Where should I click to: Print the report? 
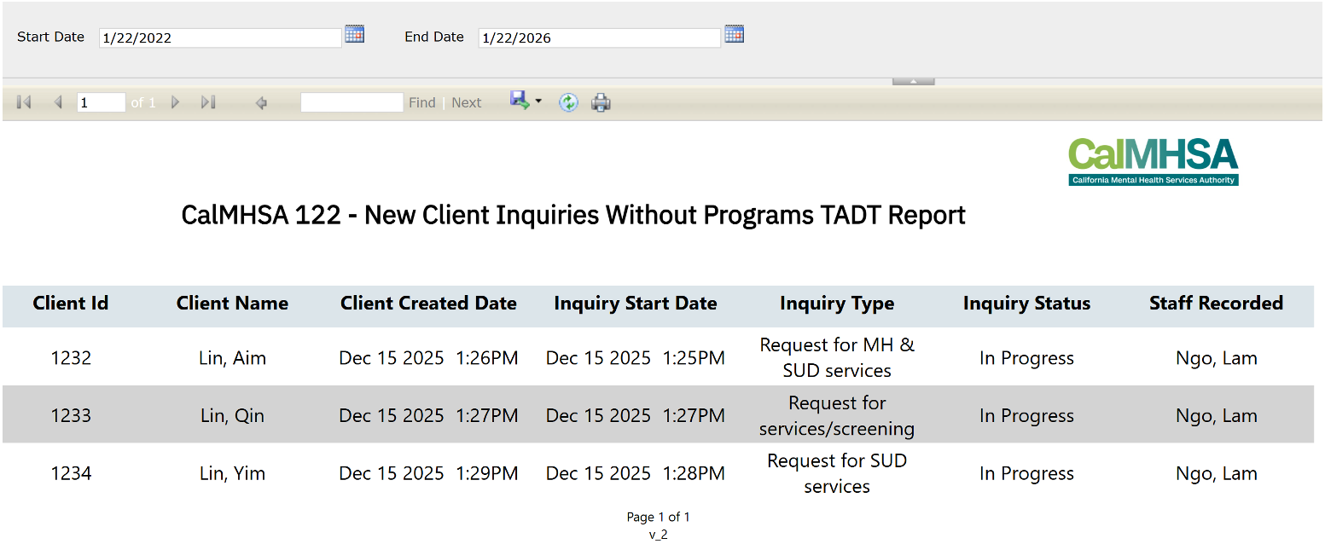click(601, 102)
